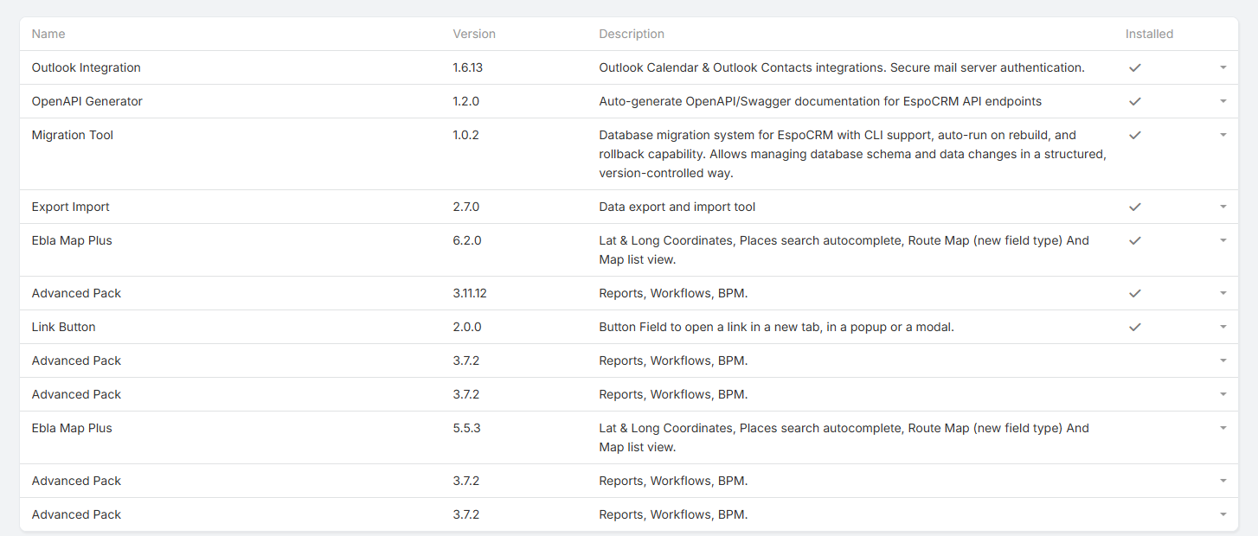Click the Description column header
The width and height of the screenshot is (1258, 536).
point(632,34)
